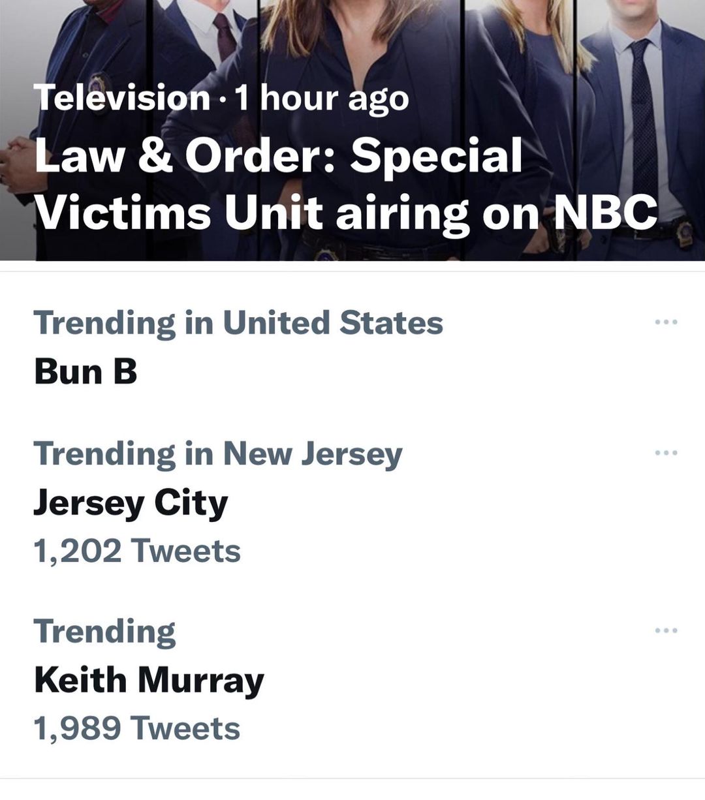Click the 1,989 Tweets count
Image resolution: width=705 pixels, height=800 pixels.
click(x=137, y=728)
